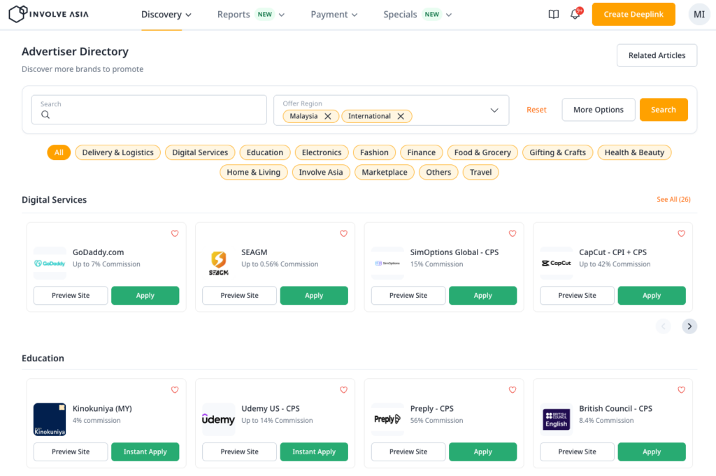
Task: Click the British Council English logo
Action: click(556, 419)
